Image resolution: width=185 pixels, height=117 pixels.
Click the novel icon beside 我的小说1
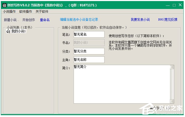coord(8,31)
